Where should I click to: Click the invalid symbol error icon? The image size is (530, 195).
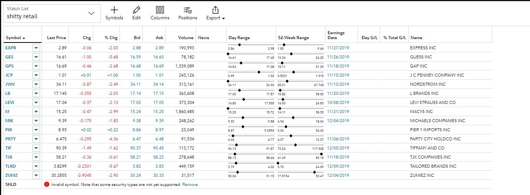click(47, 184)
